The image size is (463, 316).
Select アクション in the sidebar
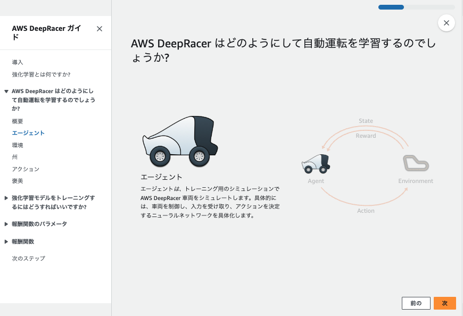tap(24, 169)
